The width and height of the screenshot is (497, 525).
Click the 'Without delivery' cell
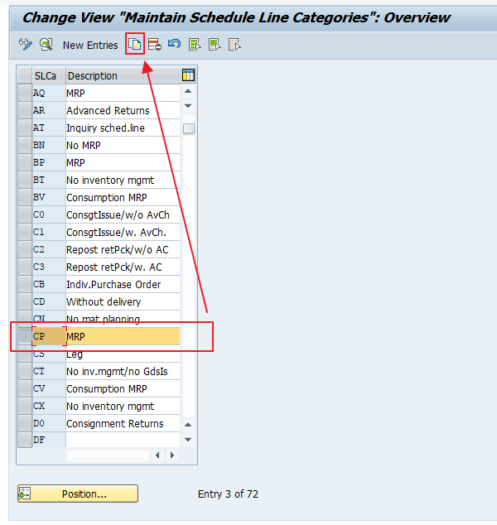tap(123, 301)
